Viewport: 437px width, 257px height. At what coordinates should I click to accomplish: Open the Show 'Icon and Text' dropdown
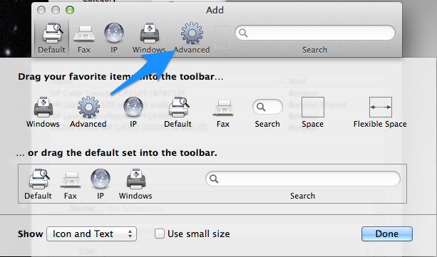click(x=92, y=234)
